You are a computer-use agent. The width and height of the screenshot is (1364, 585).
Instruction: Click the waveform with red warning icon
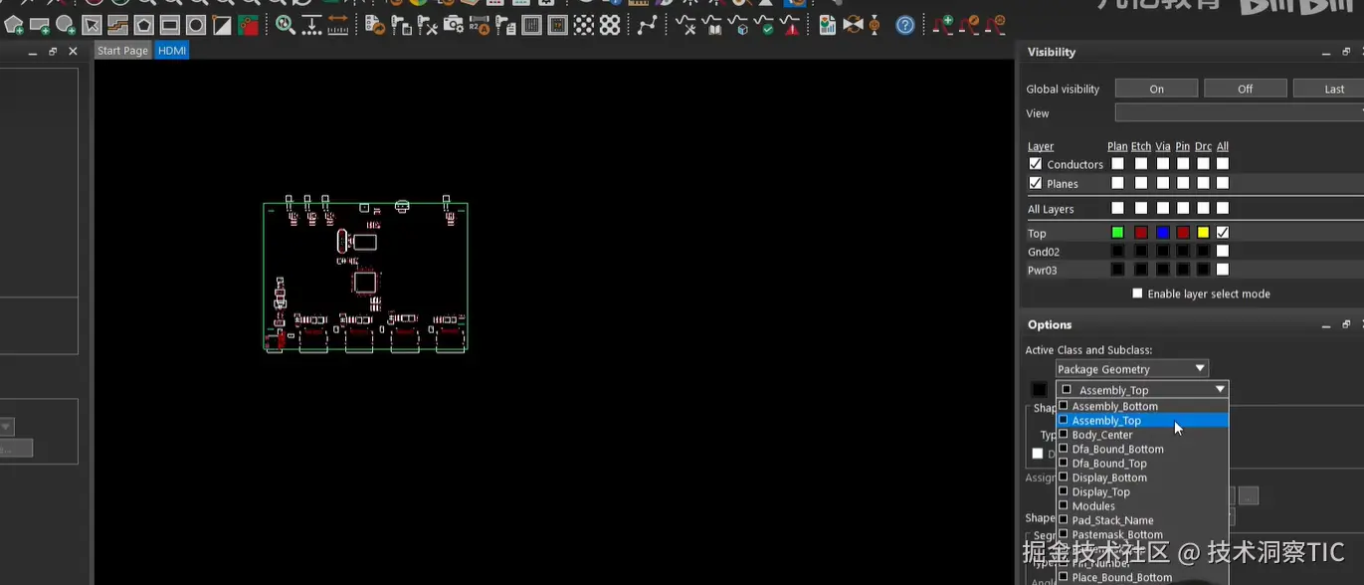(790, 25)
